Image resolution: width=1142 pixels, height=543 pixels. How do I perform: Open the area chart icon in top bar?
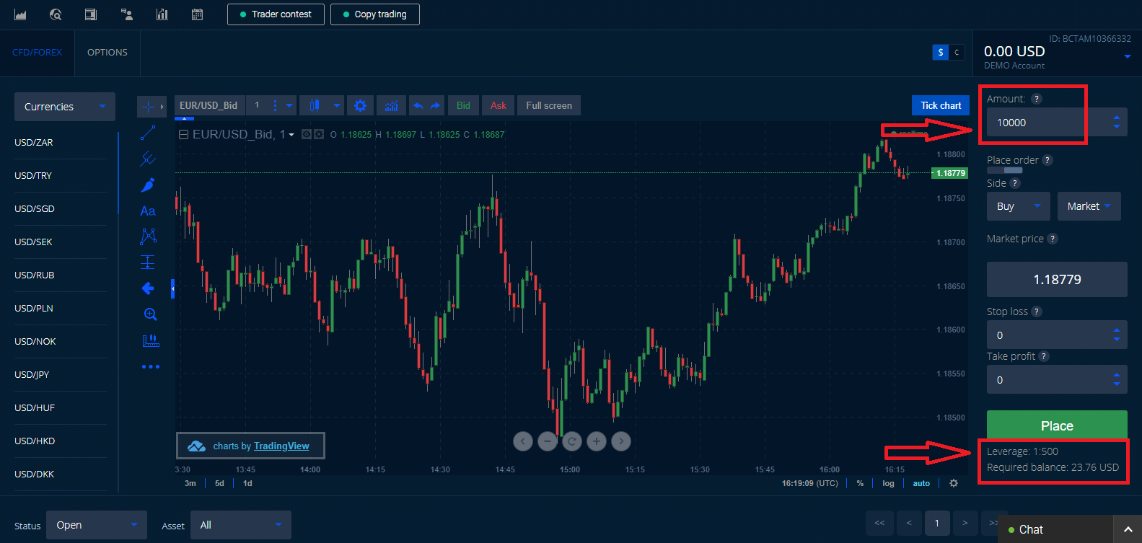pyautogui.click(x=20, y=14)
